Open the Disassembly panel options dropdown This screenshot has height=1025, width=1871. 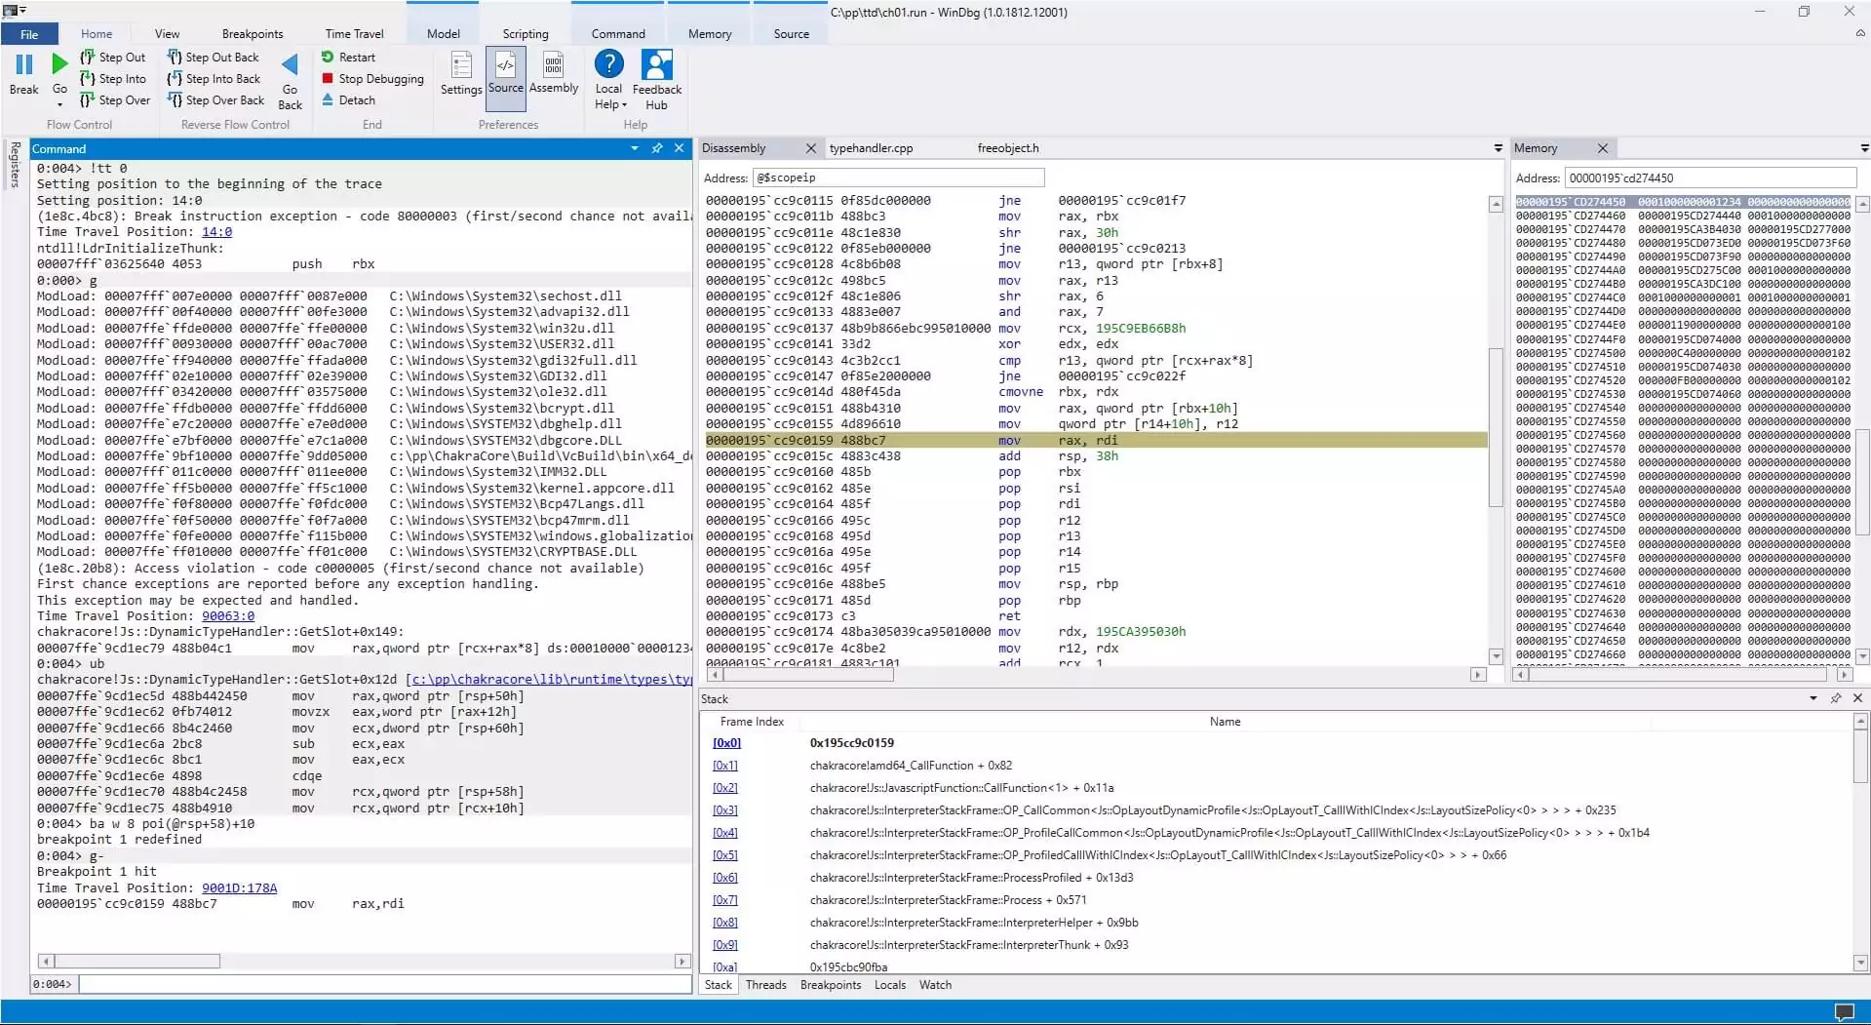coord(1498,148)
